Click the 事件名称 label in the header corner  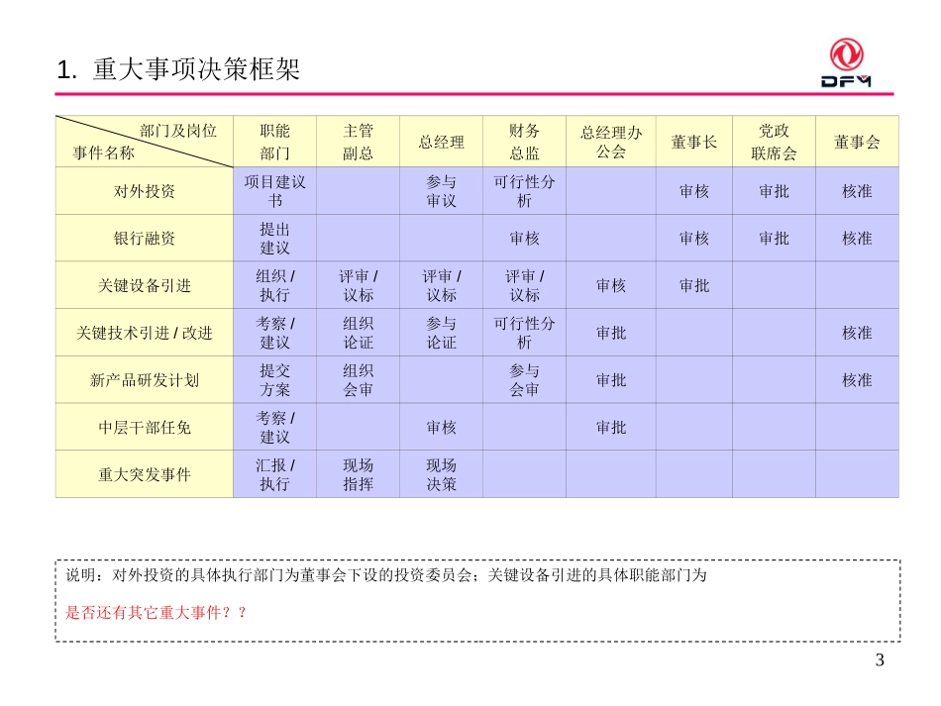pyautogui.click(x=103, y=152)
